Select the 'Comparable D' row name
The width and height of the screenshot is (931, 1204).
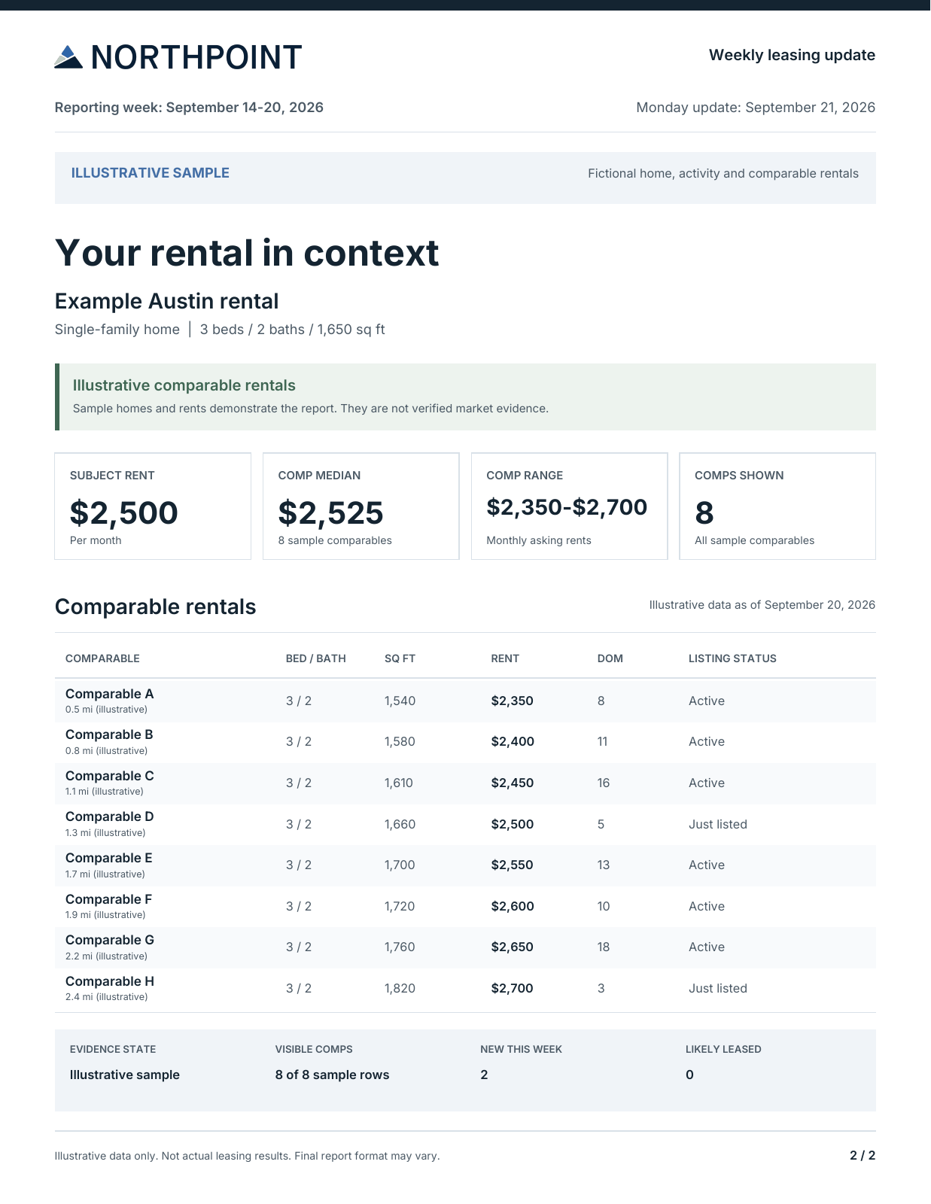(110, 816)
